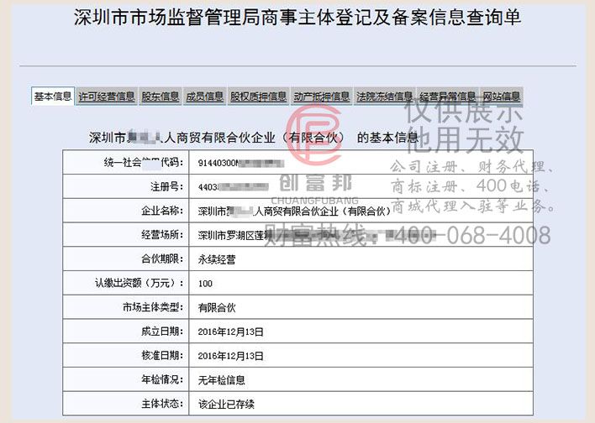Click the value 永续经营

point(217,259)
